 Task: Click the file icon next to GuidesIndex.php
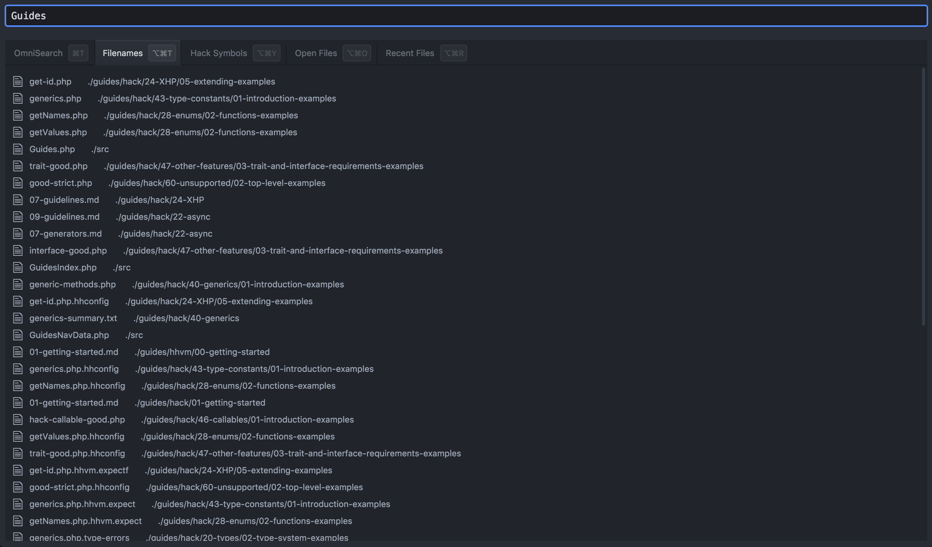coord(18,267)
